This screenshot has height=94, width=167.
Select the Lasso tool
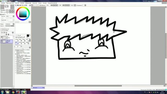pos(18,36)
